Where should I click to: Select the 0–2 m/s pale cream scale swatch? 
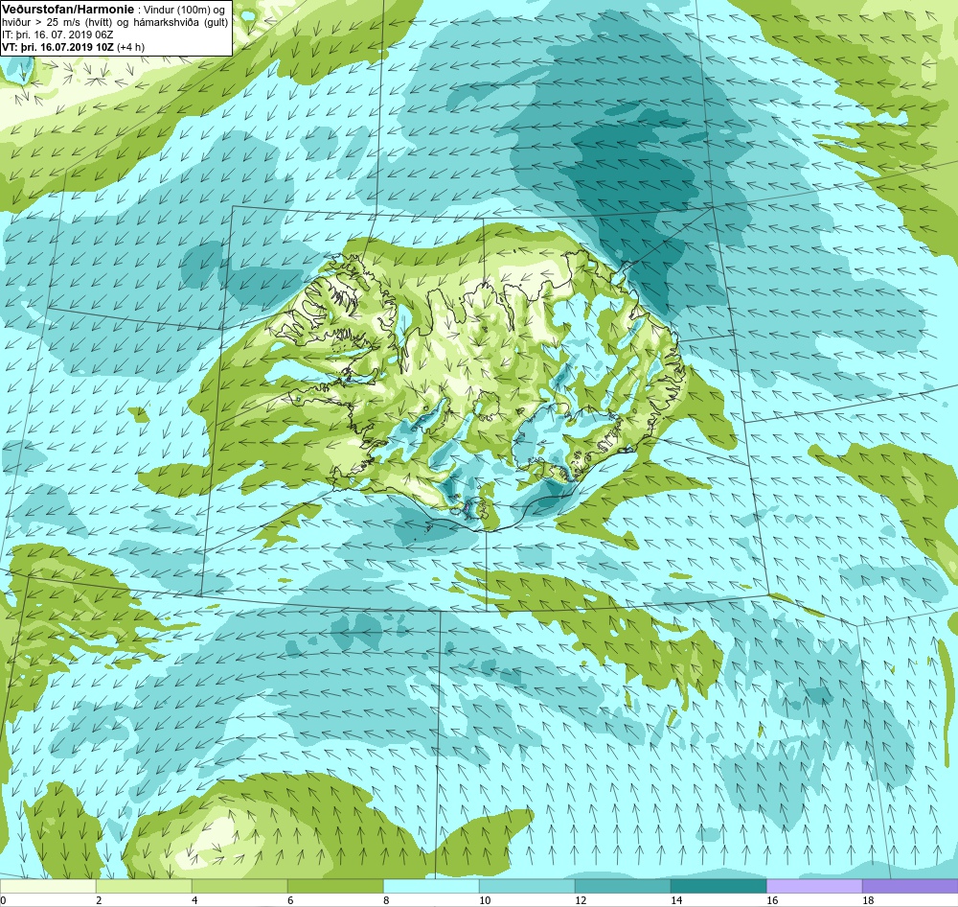pos(48,886)
